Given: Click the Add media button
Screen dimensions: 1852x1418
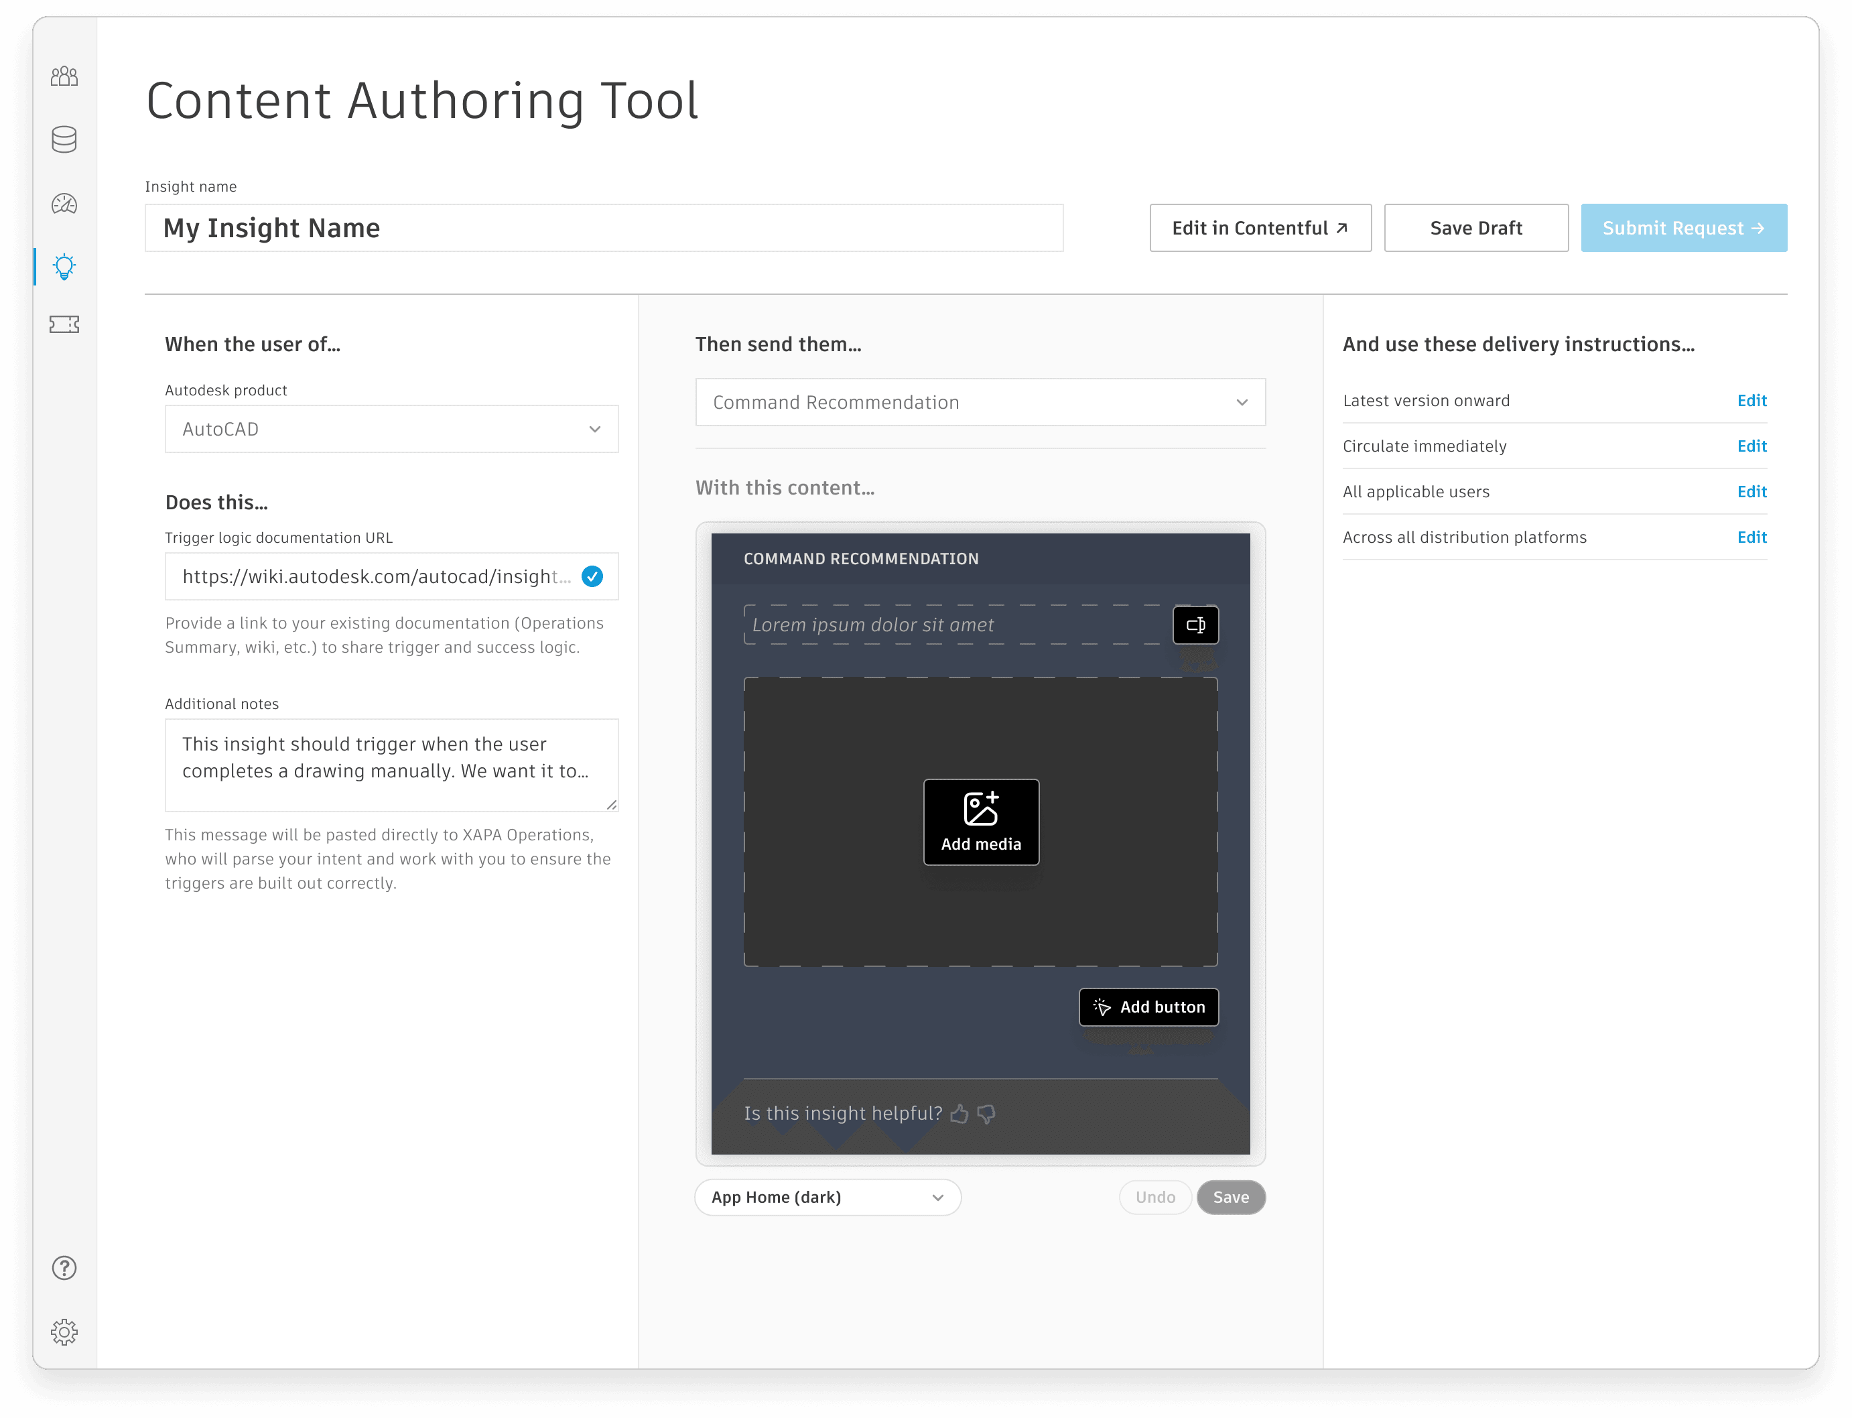Looking at the screenshot, I should 980,822.
